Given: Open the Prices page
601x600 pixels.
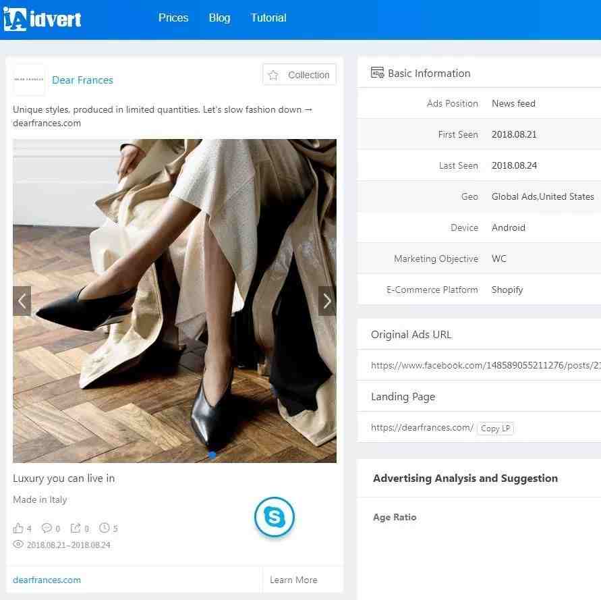Looking at the screenshot, I should click(173, 18).
